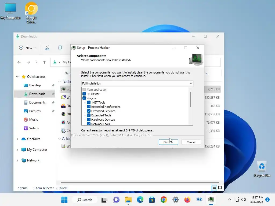Click the horizontal scrollbar in Downloads

pyautogui.click(x=140, y=182)
